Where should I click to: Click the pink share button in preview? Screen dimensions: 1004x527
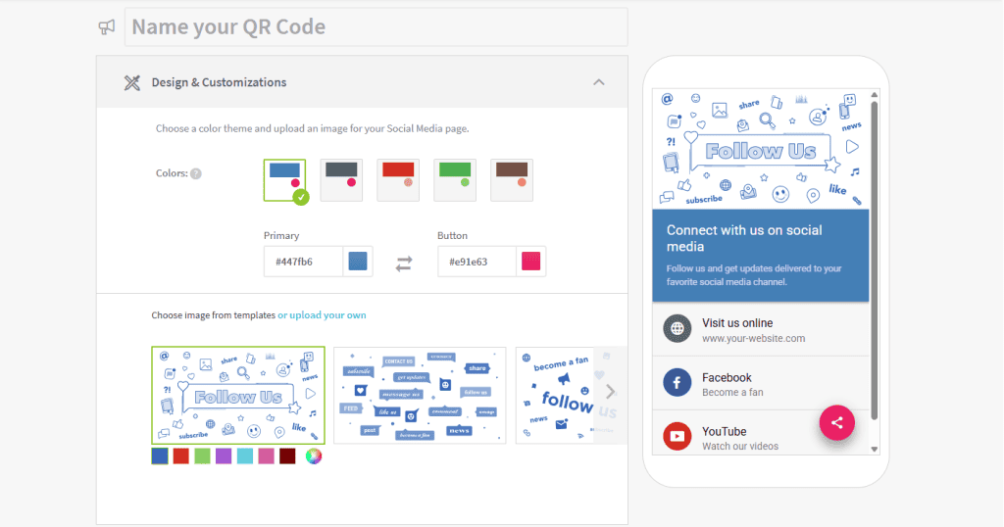pos(837,423)
